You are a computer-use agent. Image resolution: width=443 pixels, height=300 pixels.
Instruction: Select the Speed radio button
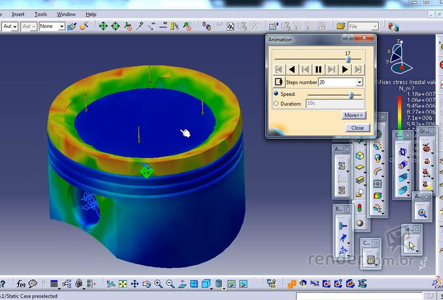276,94
